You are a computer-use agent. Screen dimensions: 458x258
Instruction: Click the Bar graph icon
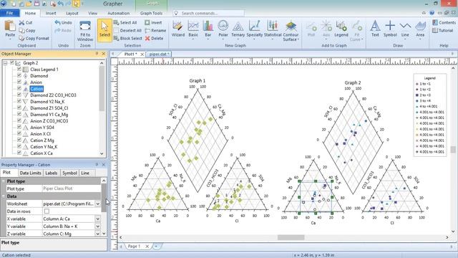[x=208, y=26]
